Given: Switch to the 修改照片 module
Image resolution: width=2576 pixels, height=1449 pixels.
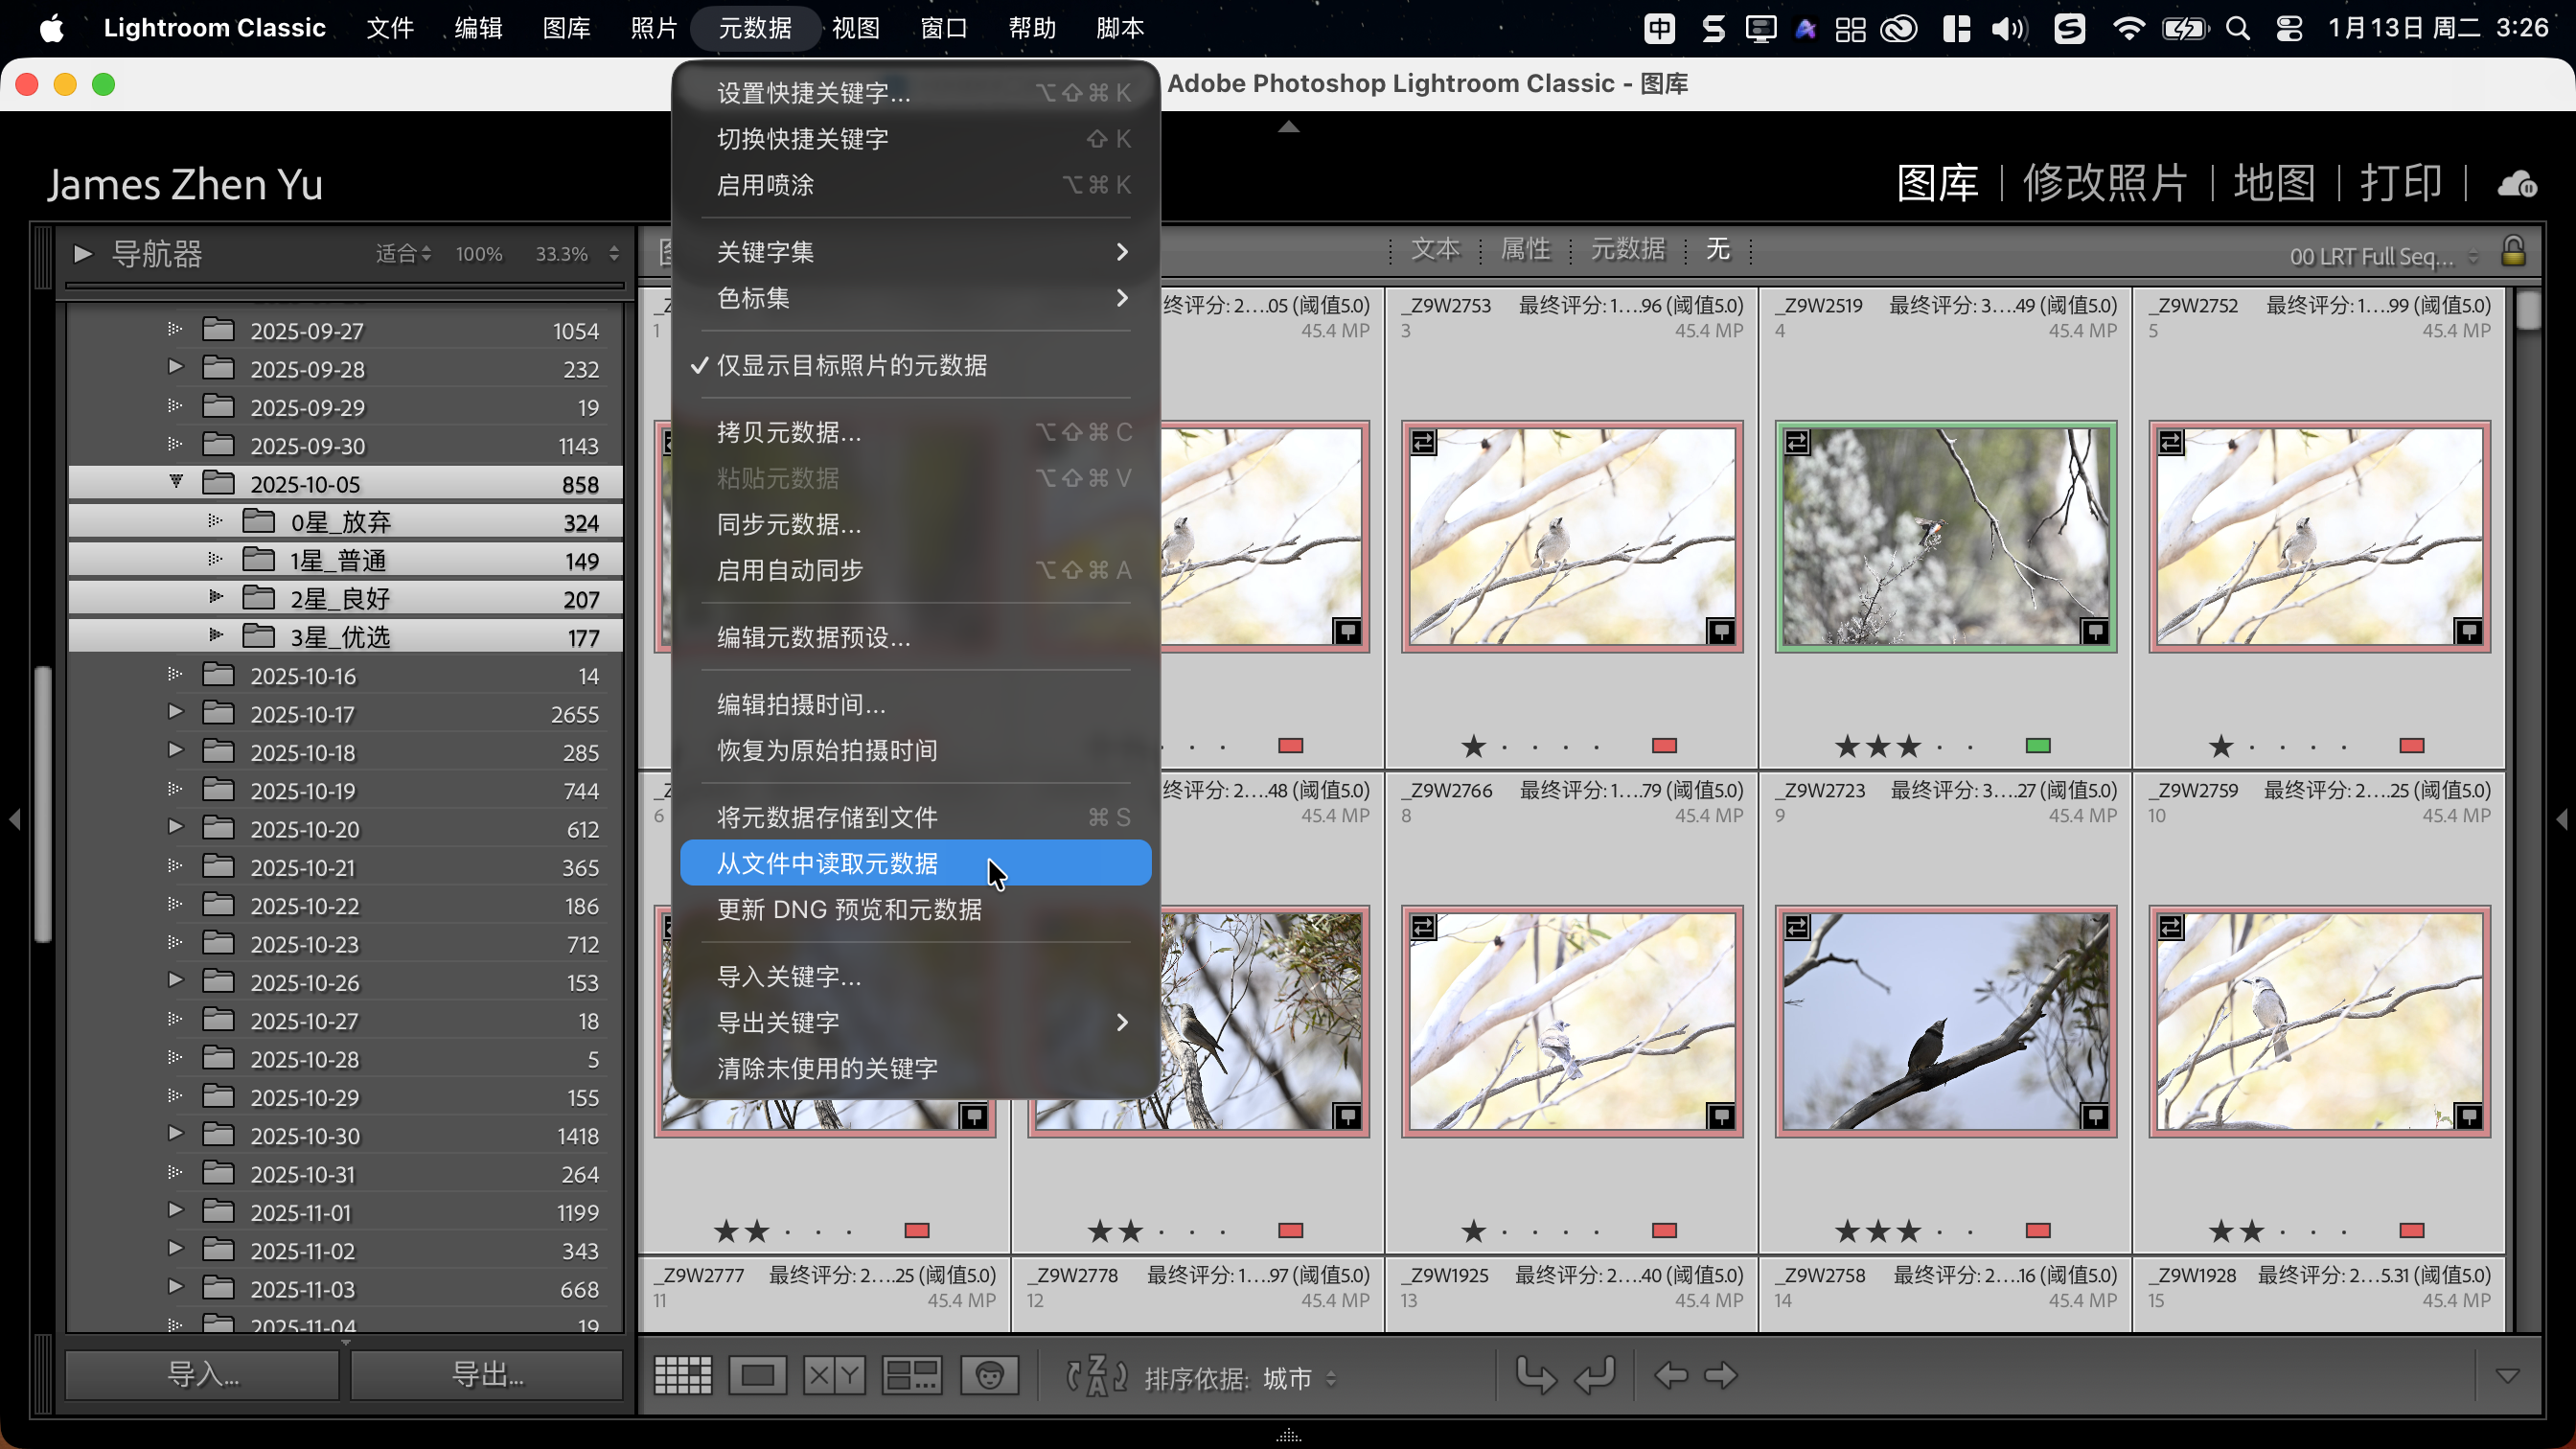Looking at the screenshot, I should tap(2105, 183).
